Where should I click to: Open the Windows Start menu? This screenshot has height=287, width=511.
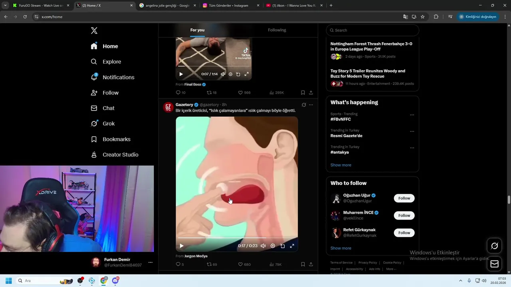(8, 281)
